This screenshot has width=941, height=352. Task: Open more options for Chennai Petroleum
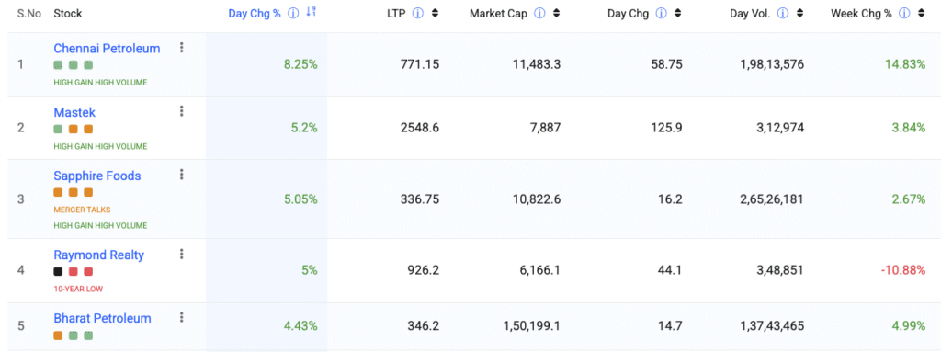(x=182, y=48)
